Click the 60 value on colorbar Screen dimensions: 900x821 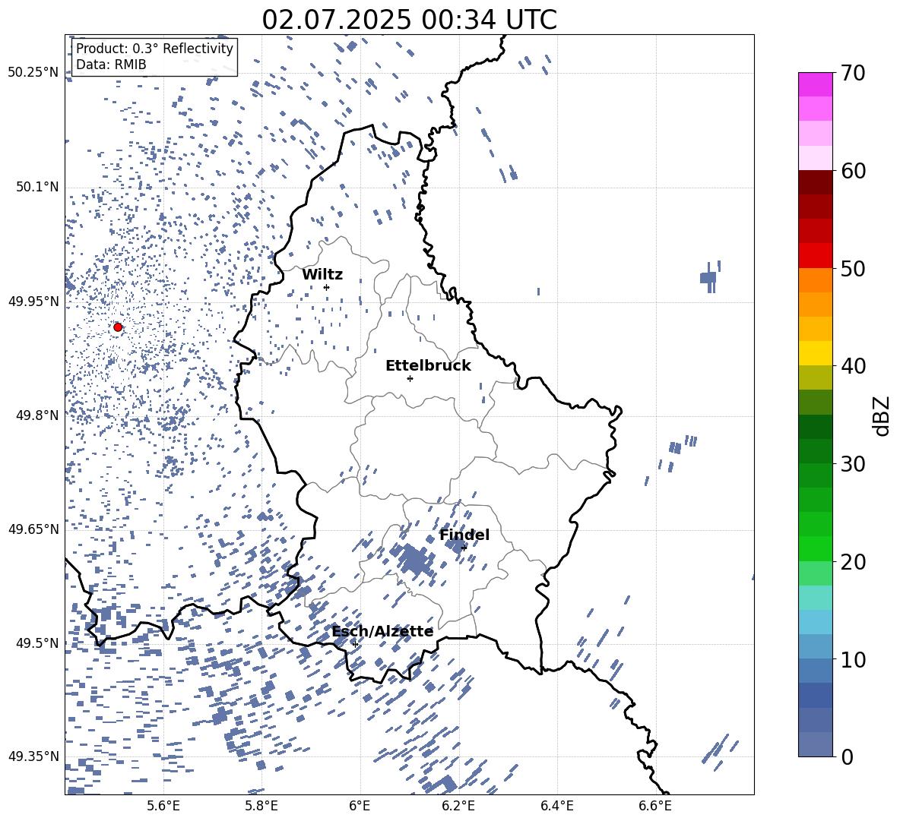coord(853,171)
